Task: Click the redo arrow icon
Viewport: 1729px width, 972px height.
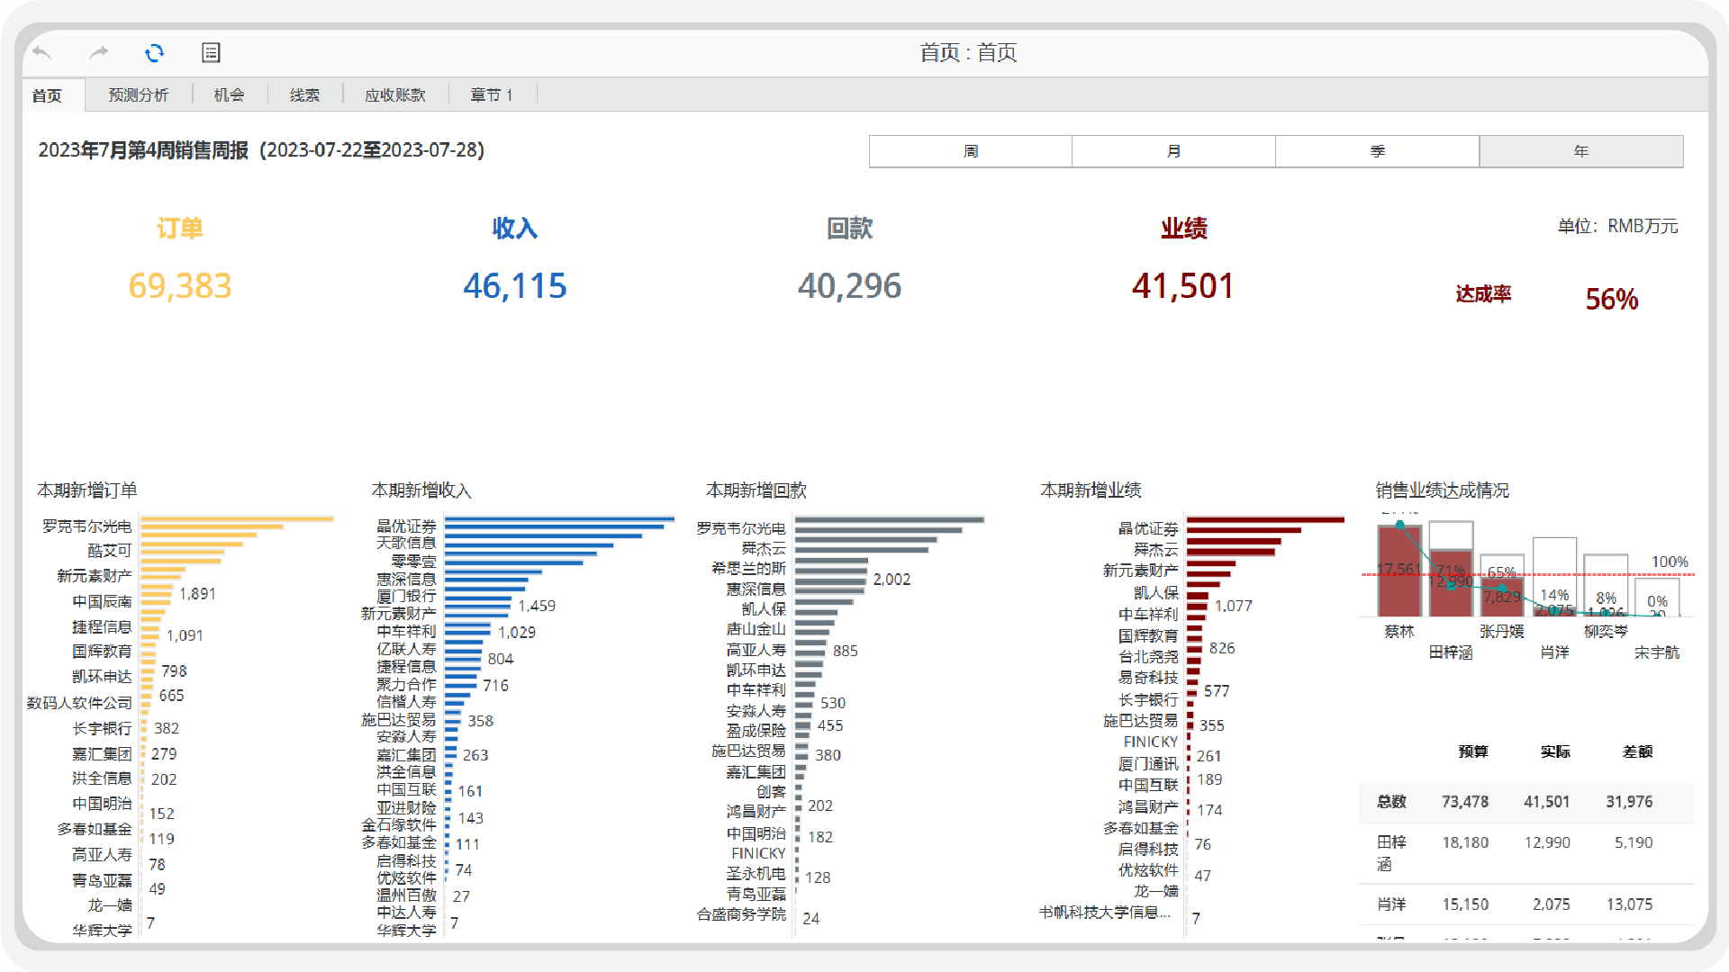Action: 98,53
